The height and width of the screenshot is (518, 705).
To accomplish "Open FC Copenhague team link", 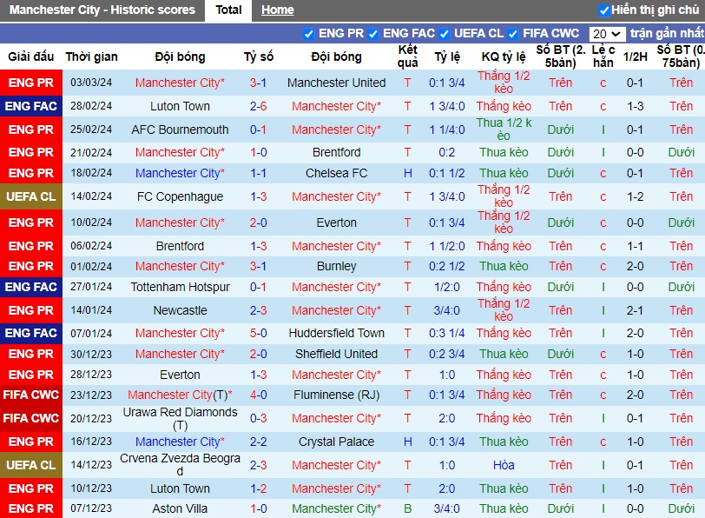I will (x=180, y=196).
